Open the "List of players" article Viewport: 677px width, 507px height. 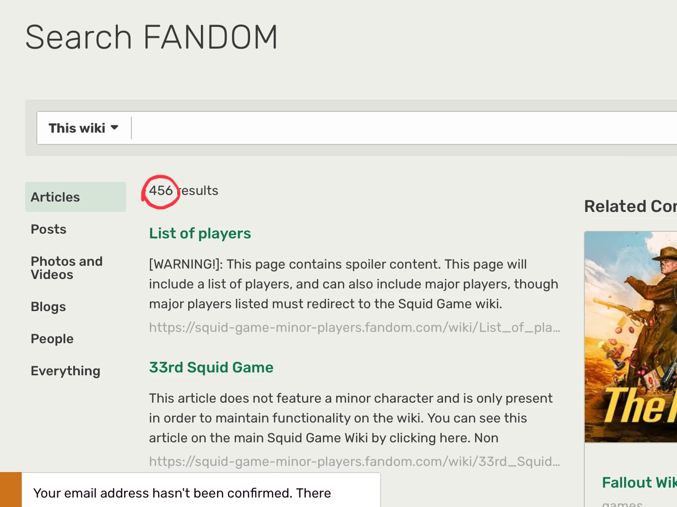200,233
